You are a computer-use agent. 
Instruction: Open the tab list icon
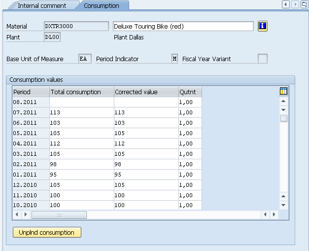[x=304, y=4]
